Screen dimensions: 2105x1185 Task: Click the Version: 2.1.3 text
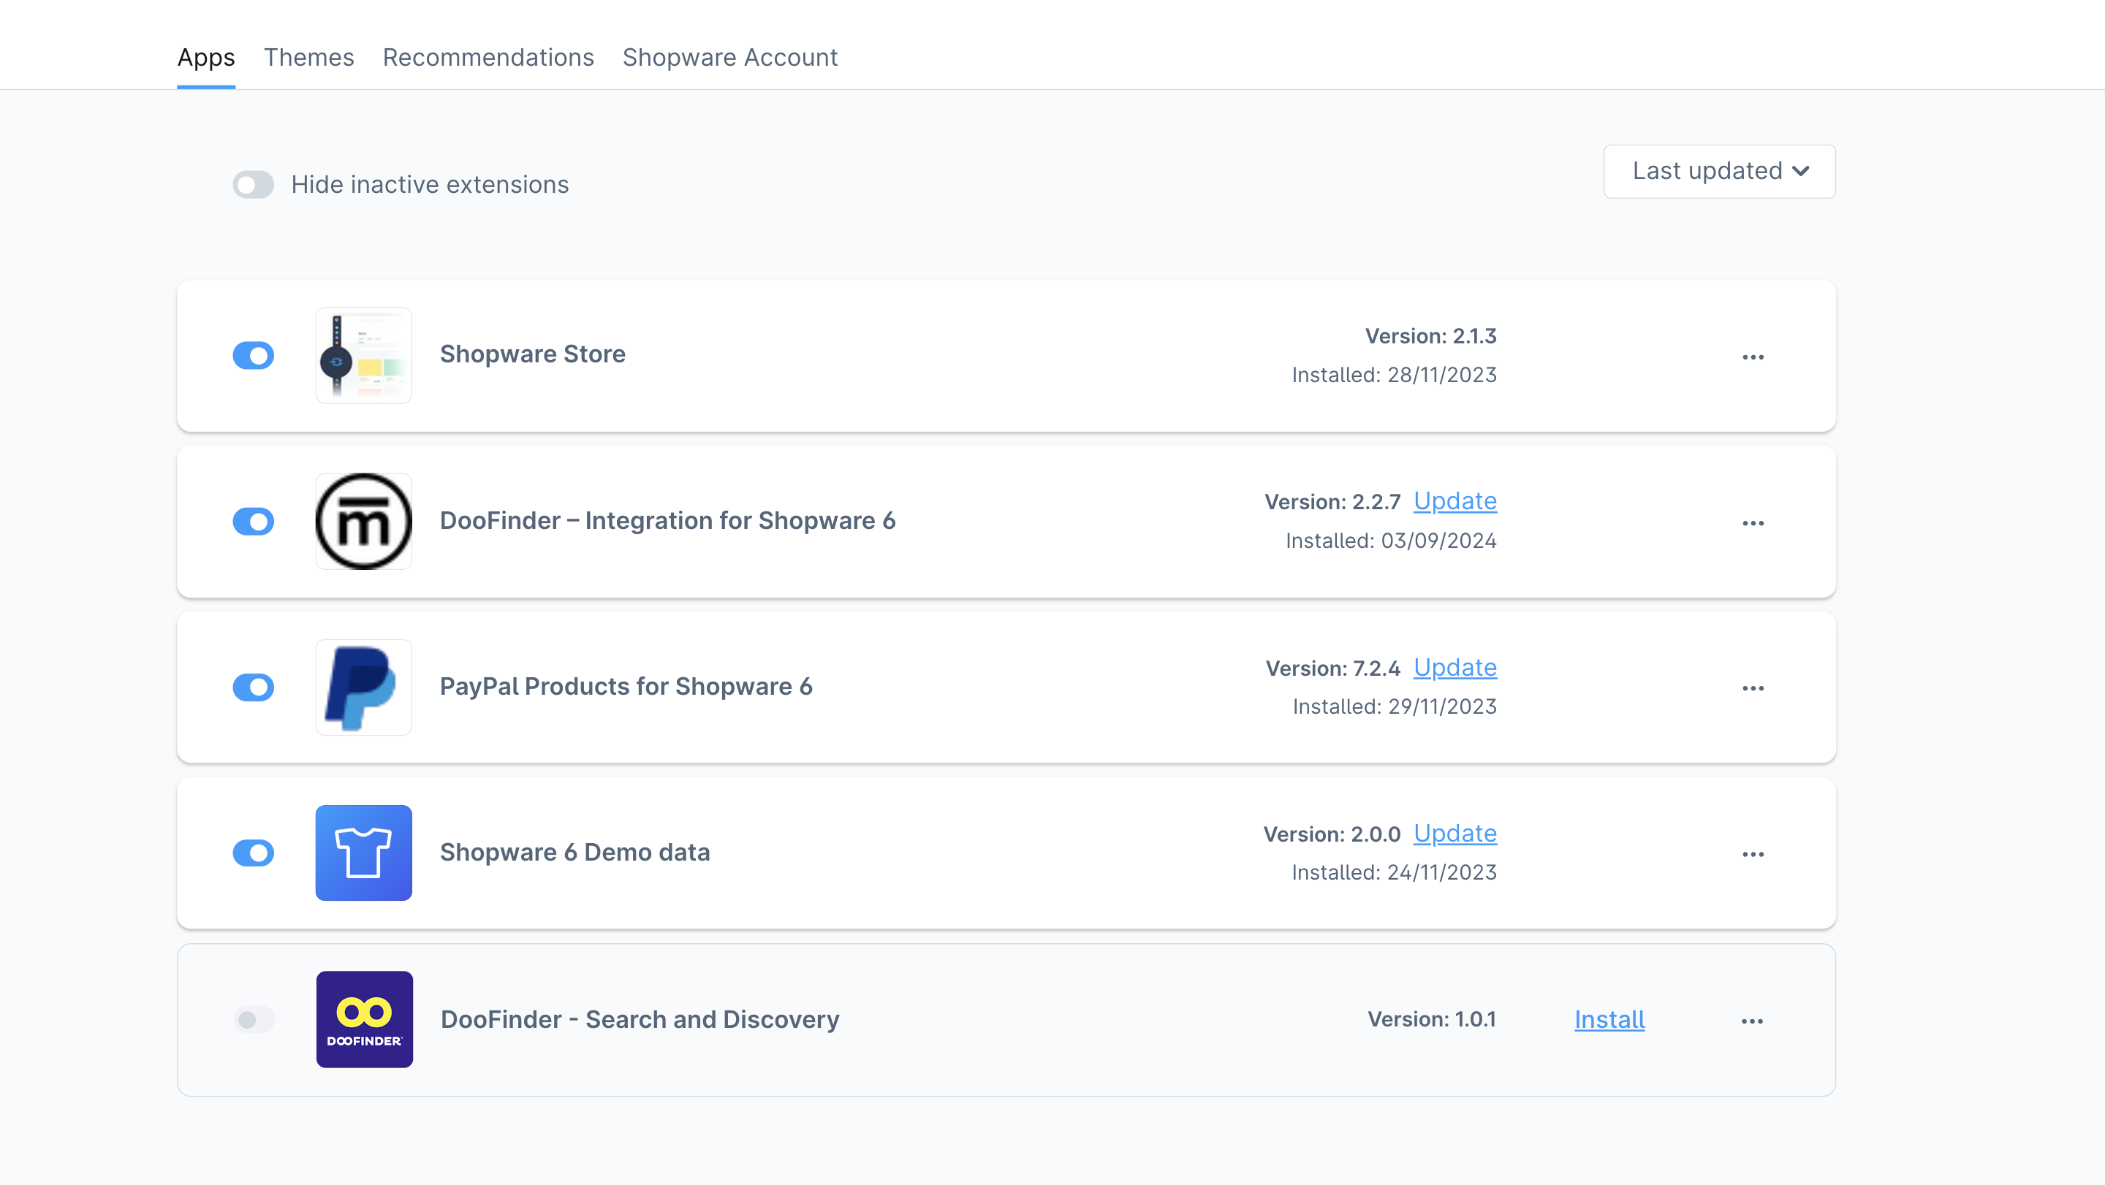coord(1431,335)
